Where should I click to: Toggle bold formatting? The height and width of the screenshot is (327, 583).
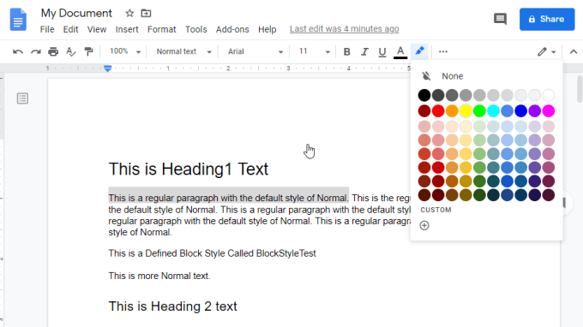(346, 51)
